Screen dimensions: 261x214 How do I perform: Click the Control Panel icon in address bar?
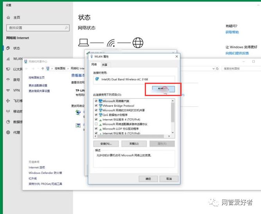pos(48,69)
